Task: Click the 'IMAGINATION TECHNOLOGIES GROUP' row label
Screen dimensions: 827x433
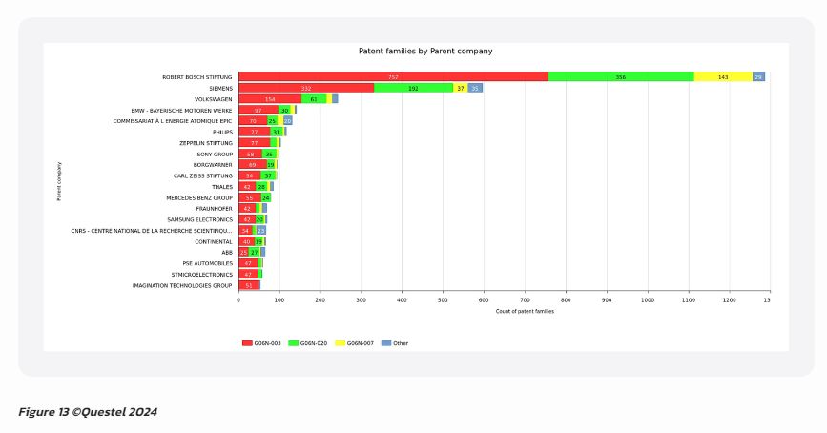Action: tap(182, 286)
